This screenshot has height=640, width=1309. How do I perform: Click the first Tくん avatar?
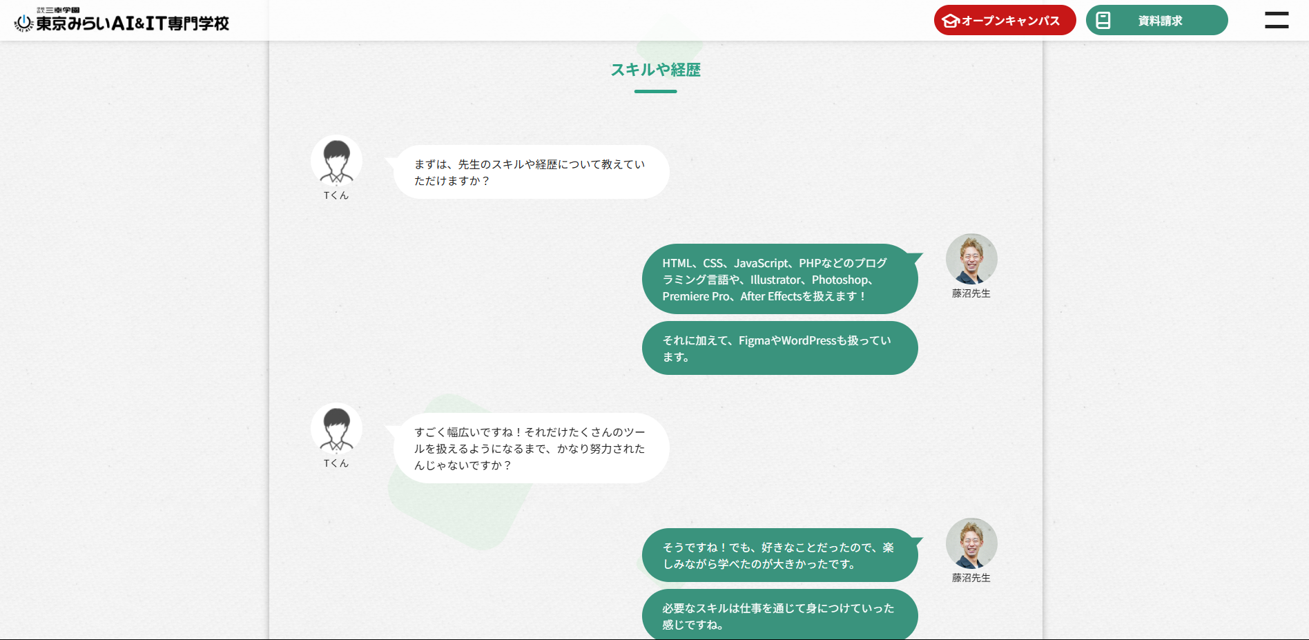tap(336, 160)
